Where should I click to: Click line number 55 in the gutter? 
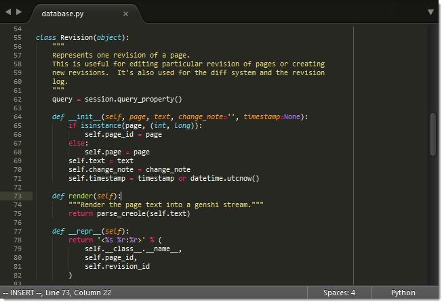click(x=18, y=37)
